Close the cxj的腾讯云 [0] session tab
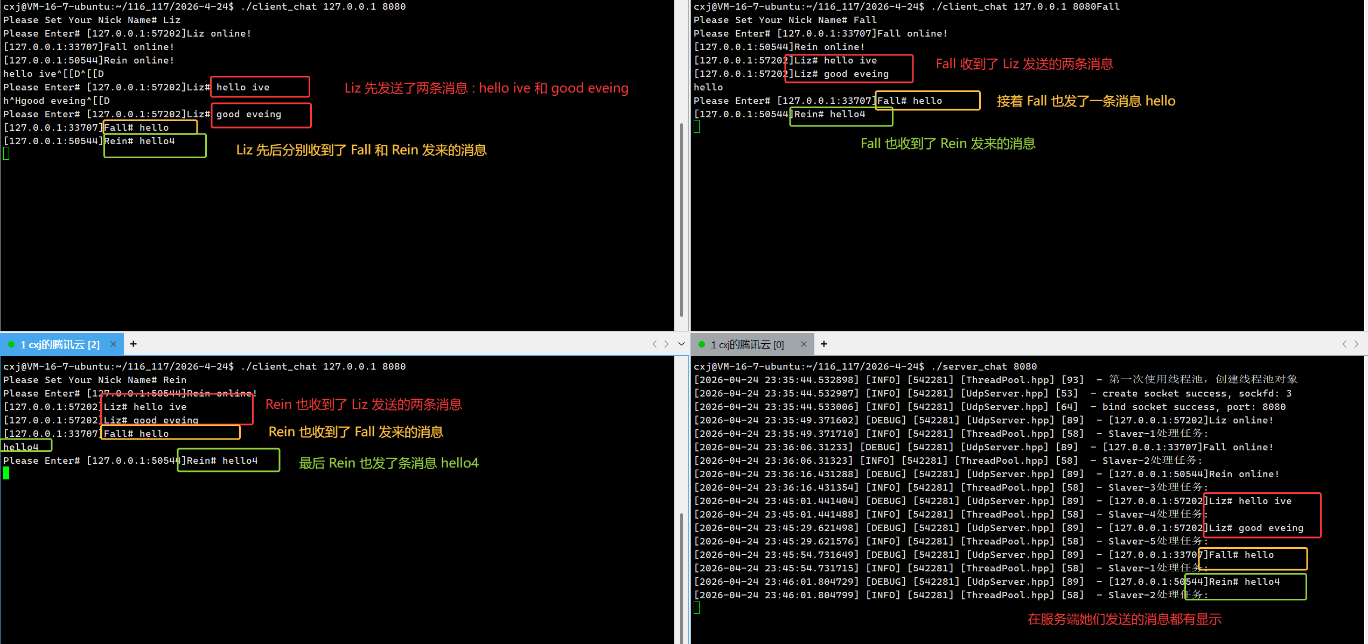The image size is (1368, 644). (x=804, y=344)
